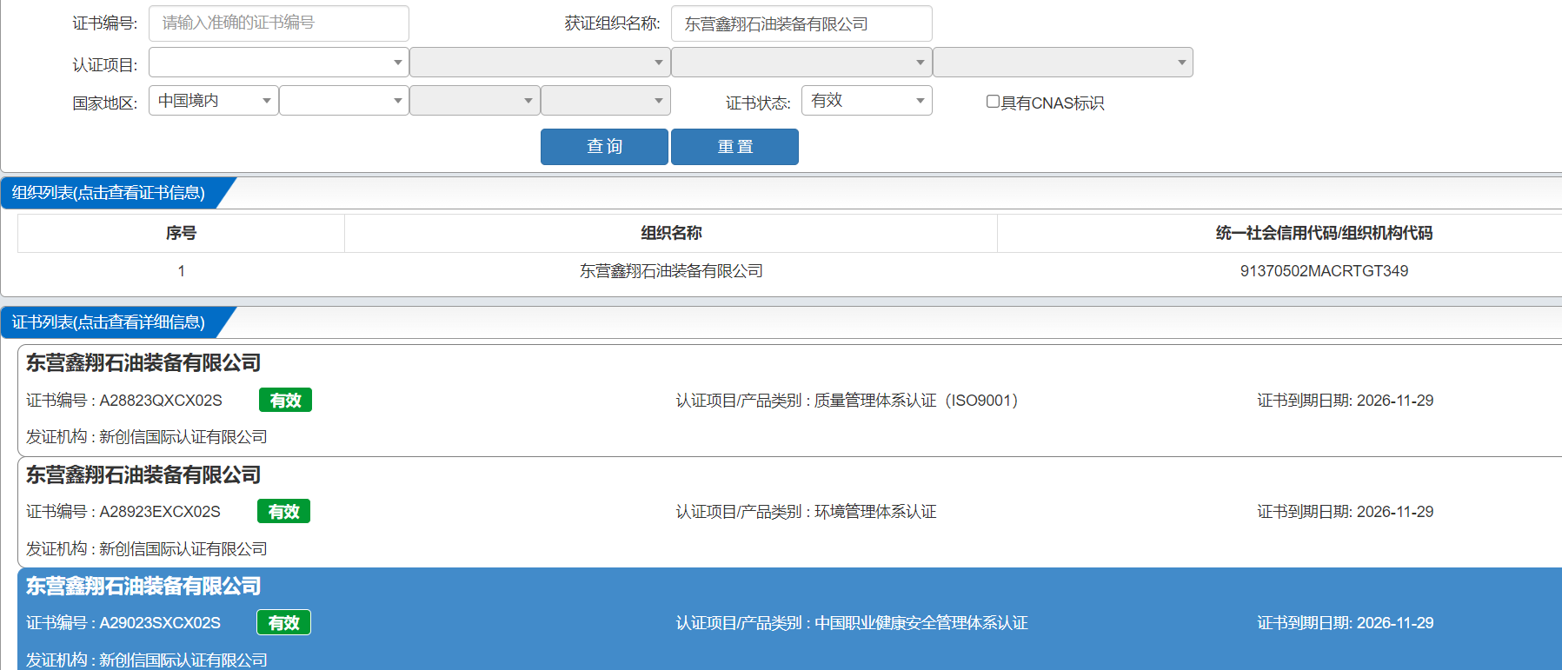This screenshot has width=1562, height=670.
Task: Open the first certificate card company title
Action: [x=143, y=363]
